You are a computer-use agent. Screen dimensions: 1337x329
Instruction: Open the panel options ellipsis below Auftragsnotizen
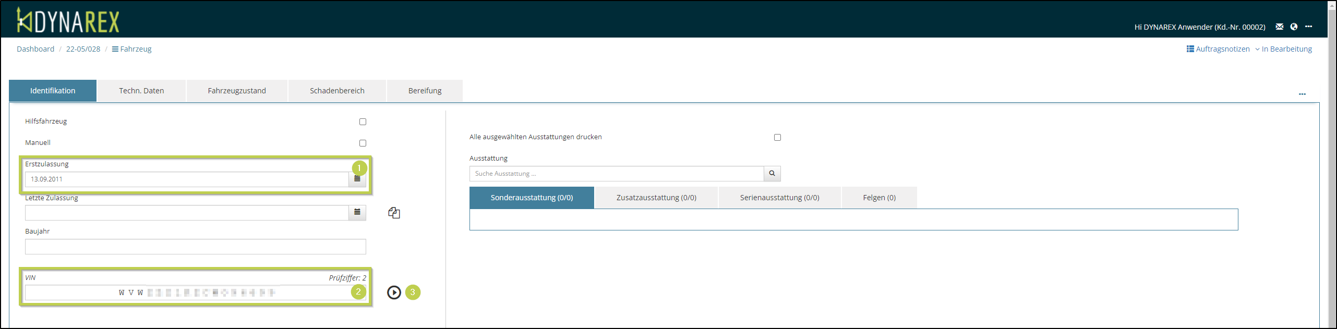point(1302,94)
